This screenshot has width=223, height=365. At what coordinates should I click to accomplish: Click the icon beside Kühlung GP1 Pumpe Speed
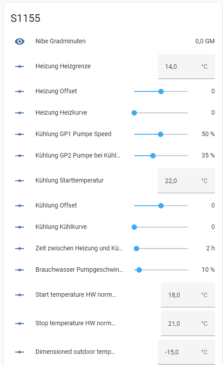click(x=20, y=134)
